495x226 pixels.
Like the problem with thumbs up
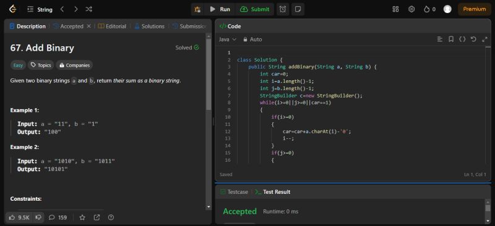pyautogui.click(x=19, y=217)
